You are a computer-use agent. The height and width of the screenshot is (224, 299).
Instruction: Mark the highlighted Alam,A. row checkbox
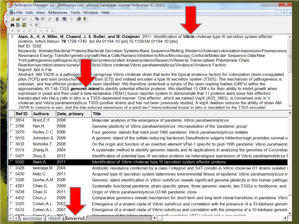(x=11, y=162)
